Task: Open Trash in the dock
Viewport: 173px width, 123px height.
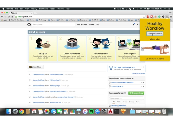Action: (x=164, y=111)
